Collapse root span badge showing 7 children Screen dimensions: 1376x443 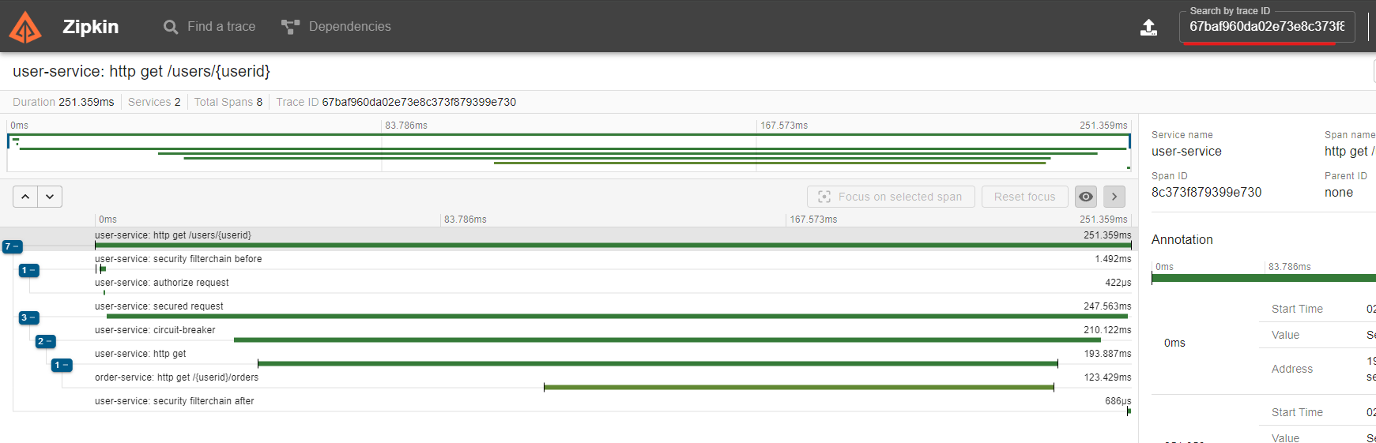pos(12,246)
